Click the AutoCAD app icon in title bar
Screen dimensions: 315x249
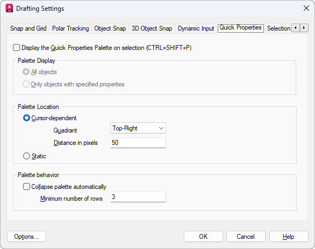(x=9, y=9)
